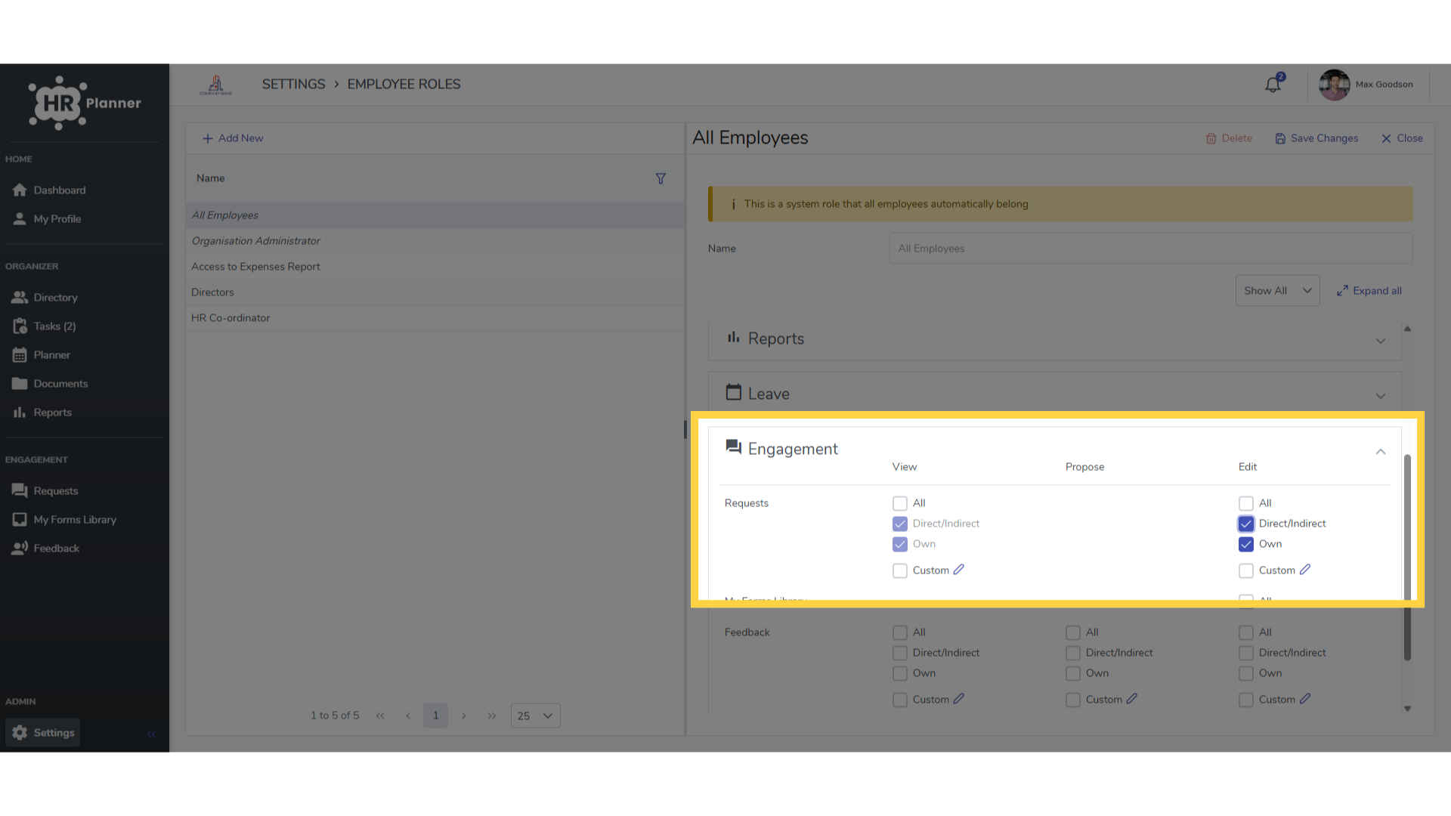Uncheck Own edit box for Requests
The image size is (1451, 816).
pos(1245,544)
